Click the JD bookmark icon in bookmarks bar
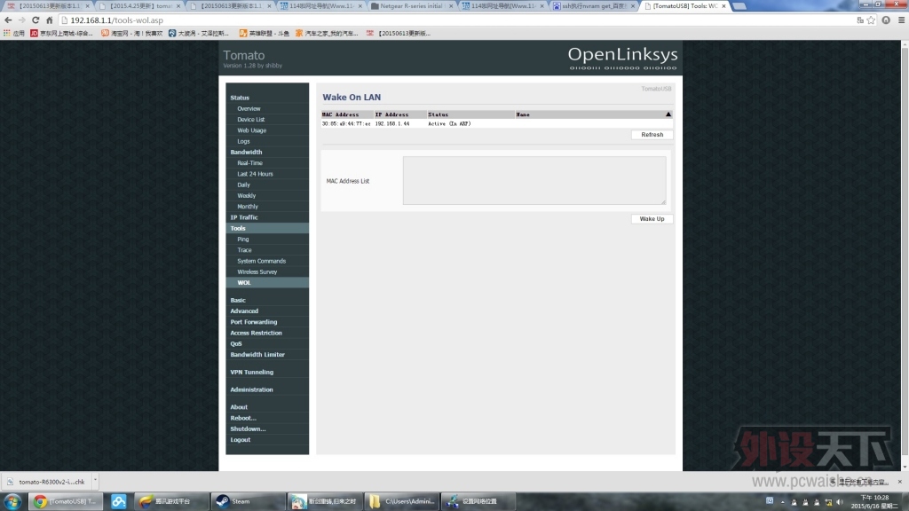This screenshot has width=909, height=511. (35, 34)
